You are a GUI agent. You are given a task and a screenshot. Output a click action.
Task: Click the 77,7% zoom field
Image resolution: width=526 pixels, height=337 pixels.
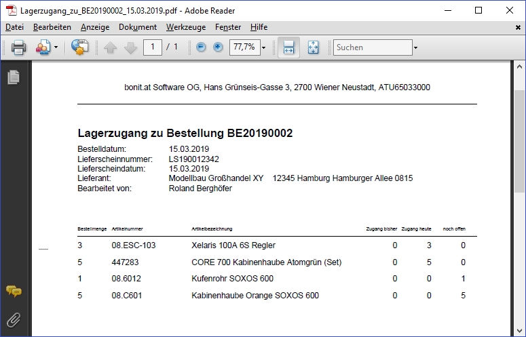tap(244, 47)
